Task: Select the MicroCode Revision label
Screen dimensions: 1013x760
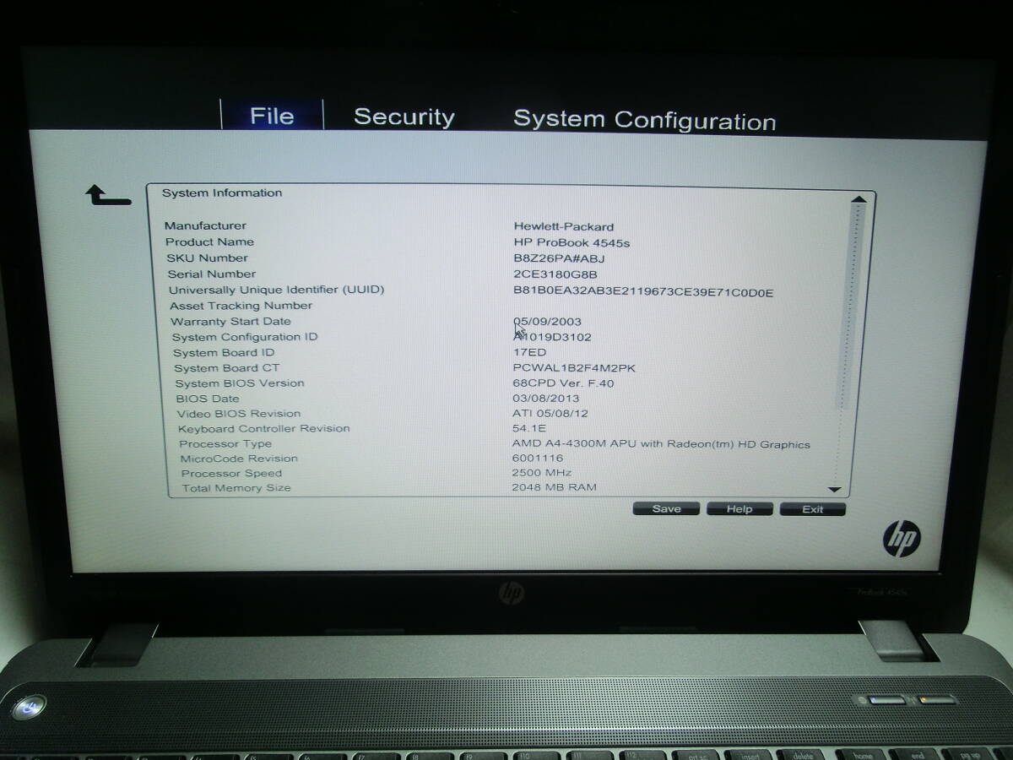Action: [x=239, y=459]
